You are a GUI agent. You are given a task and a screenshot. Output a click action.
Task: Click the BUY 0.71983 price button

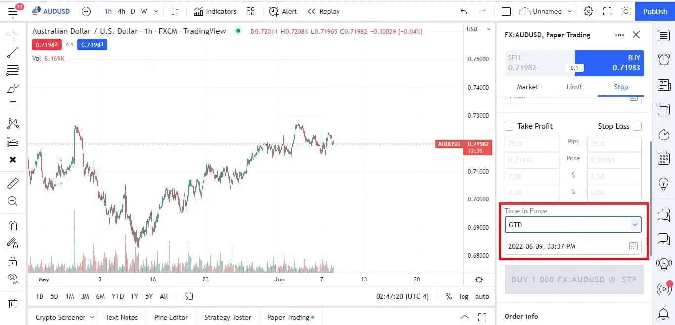[609, 63]
